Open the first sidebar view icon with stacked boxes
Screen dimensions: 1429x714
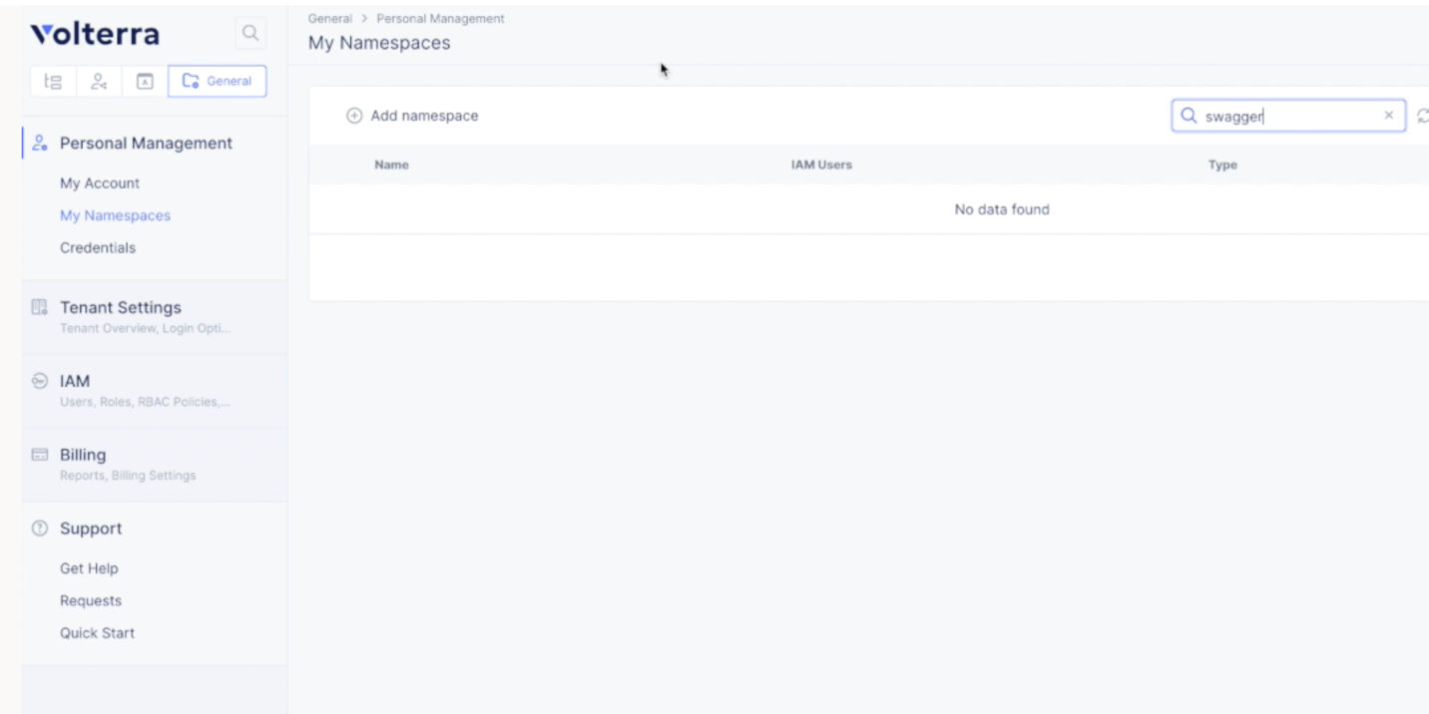[54, 82]
